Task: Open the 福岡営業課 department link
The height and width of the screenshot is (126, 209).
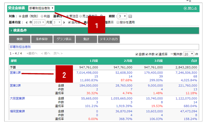Action: [x=17, y=111]
